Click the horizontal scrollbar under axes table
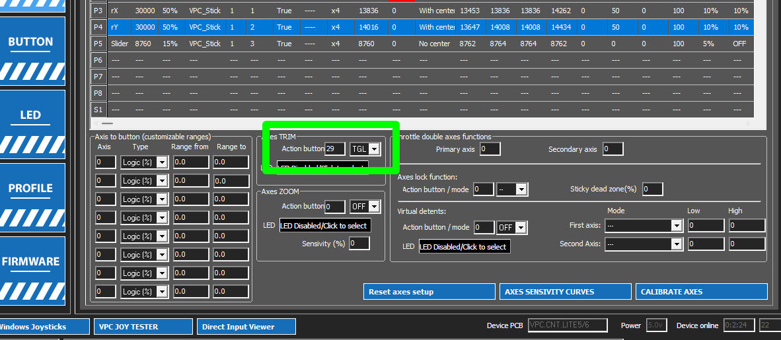 [x=422, y=123]
